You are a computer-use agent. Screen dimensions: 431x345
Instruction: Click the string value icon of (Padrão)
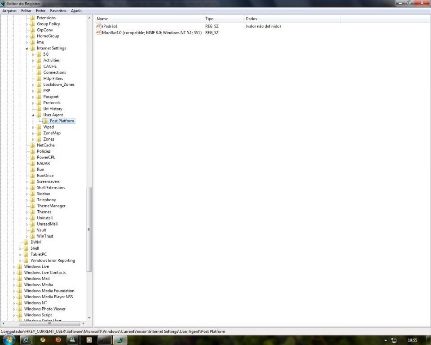point(98,26)
